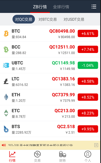Open the 交易 trade section

(37, 156)
